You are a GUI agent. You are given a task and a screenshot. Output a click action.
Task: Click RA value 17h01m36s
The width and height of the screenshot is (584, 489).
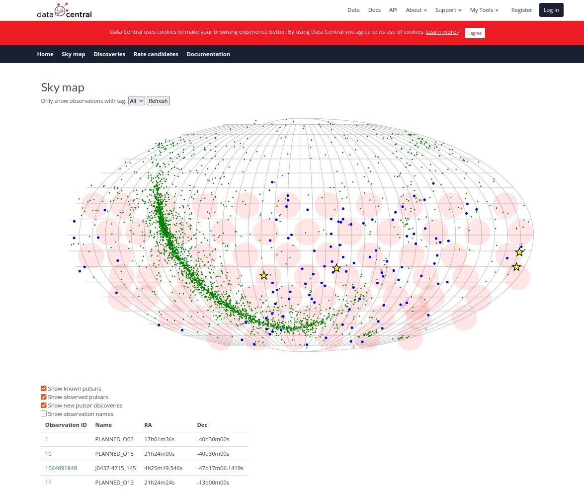click(x=160, y=439)
